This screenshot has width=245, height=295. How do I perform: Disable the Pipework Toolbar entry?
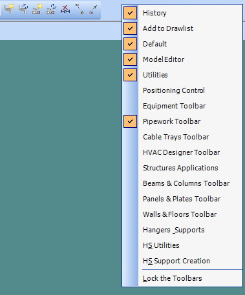tap(130, 121)
